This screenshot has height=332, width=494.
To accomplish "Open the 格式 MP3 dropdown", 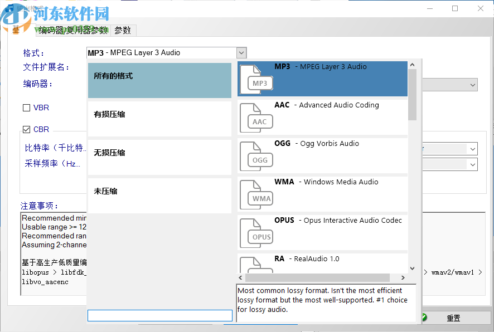I will point(240,52).
